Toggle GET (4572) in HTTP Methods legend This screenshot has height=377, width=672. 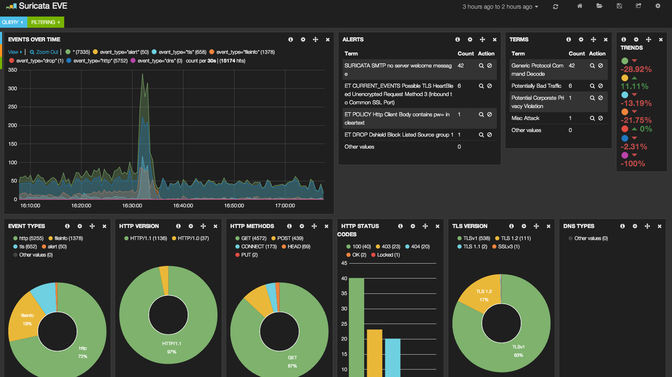(251, 238)
